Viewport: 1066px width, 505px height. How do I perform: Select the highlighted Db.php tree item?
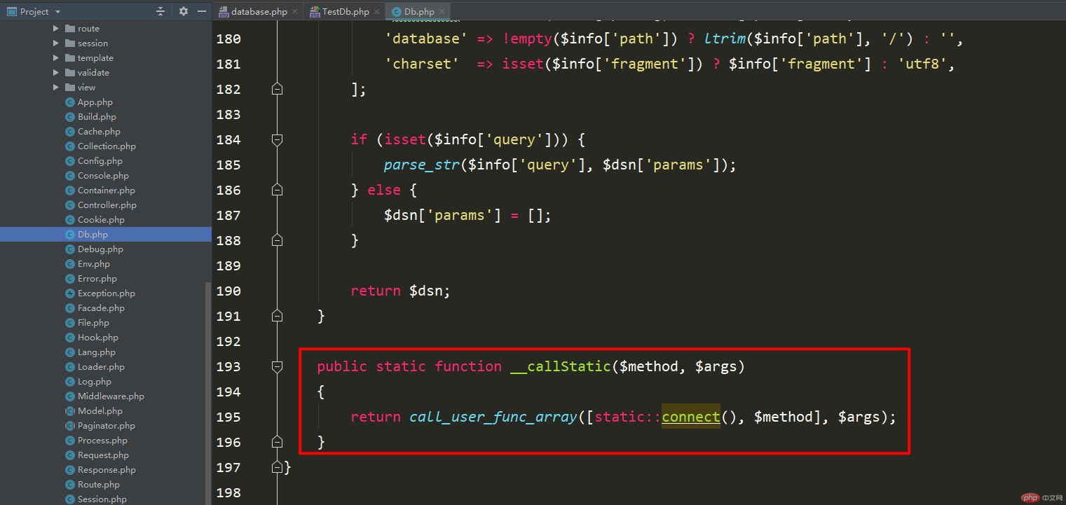point(105,235)
